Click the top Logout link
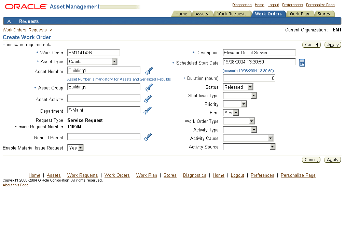Image resolution: width=345 pixels, height=243 pixels. coord(273,5)
